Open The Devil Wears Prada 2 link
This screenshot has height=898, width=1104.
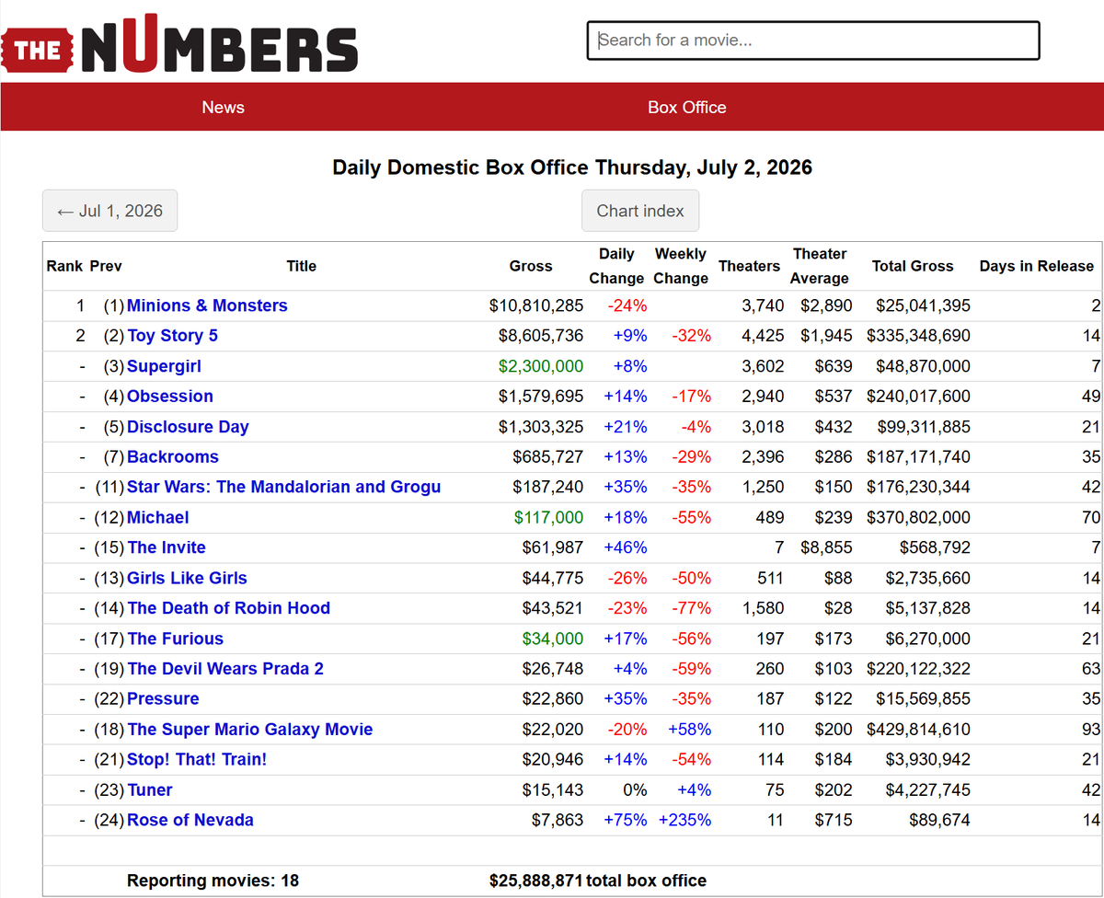click(225, 669)
